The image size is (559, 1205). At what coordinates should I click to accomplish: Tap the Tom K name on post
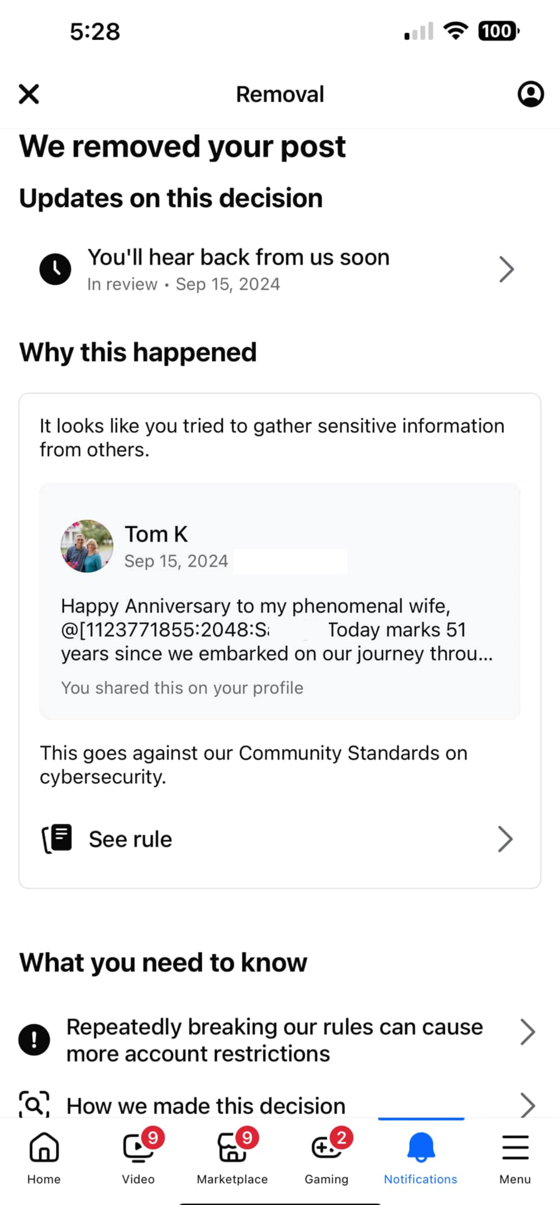[156, 534]
